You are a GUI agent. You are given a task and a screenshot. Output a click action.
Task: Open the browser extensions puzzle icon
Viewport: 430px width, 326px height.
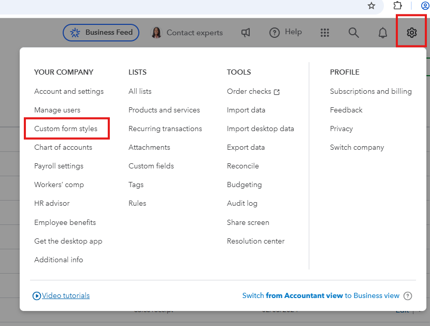[398, 6]
